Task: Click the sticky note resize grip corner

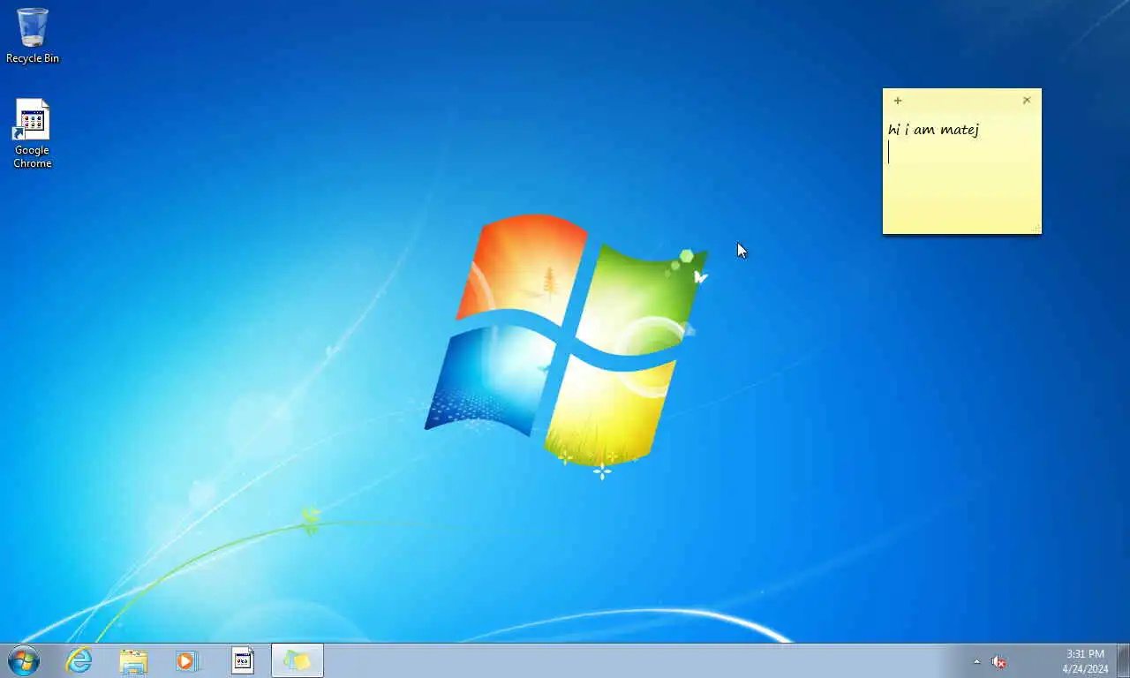Action: pyautogui.click(x=1036, y=230)
